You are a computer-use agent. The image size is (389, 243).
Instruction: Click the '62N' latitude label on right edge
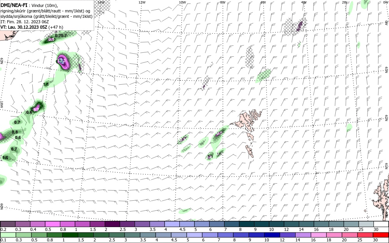387,118
